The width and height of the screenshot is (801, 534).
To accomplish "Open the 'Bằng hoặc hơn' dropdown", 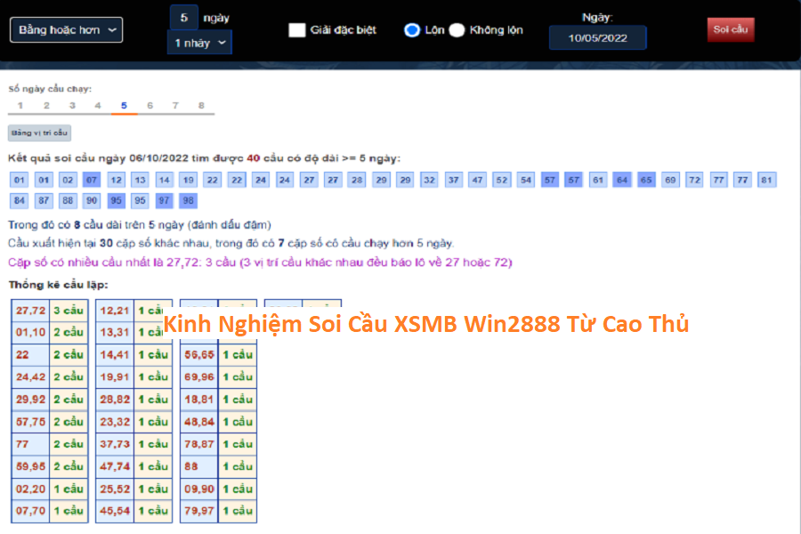I will [66, 29].
